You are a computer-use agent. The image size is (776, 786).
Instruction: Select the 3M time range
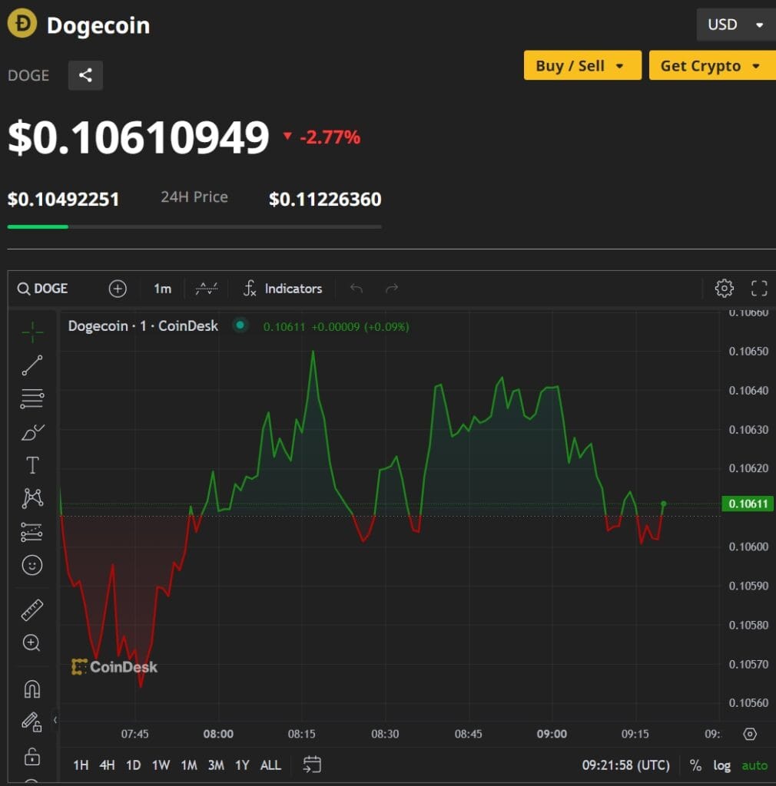[216, 765]
